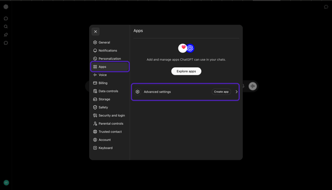Click the voice mode waveform button
The image size is (332, 190).
[x=253, y=86]
